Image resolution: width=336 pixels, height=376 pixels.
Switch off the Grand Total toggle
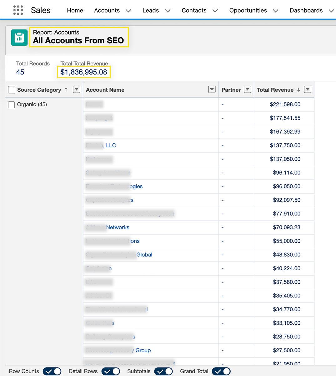click(221, 371)
